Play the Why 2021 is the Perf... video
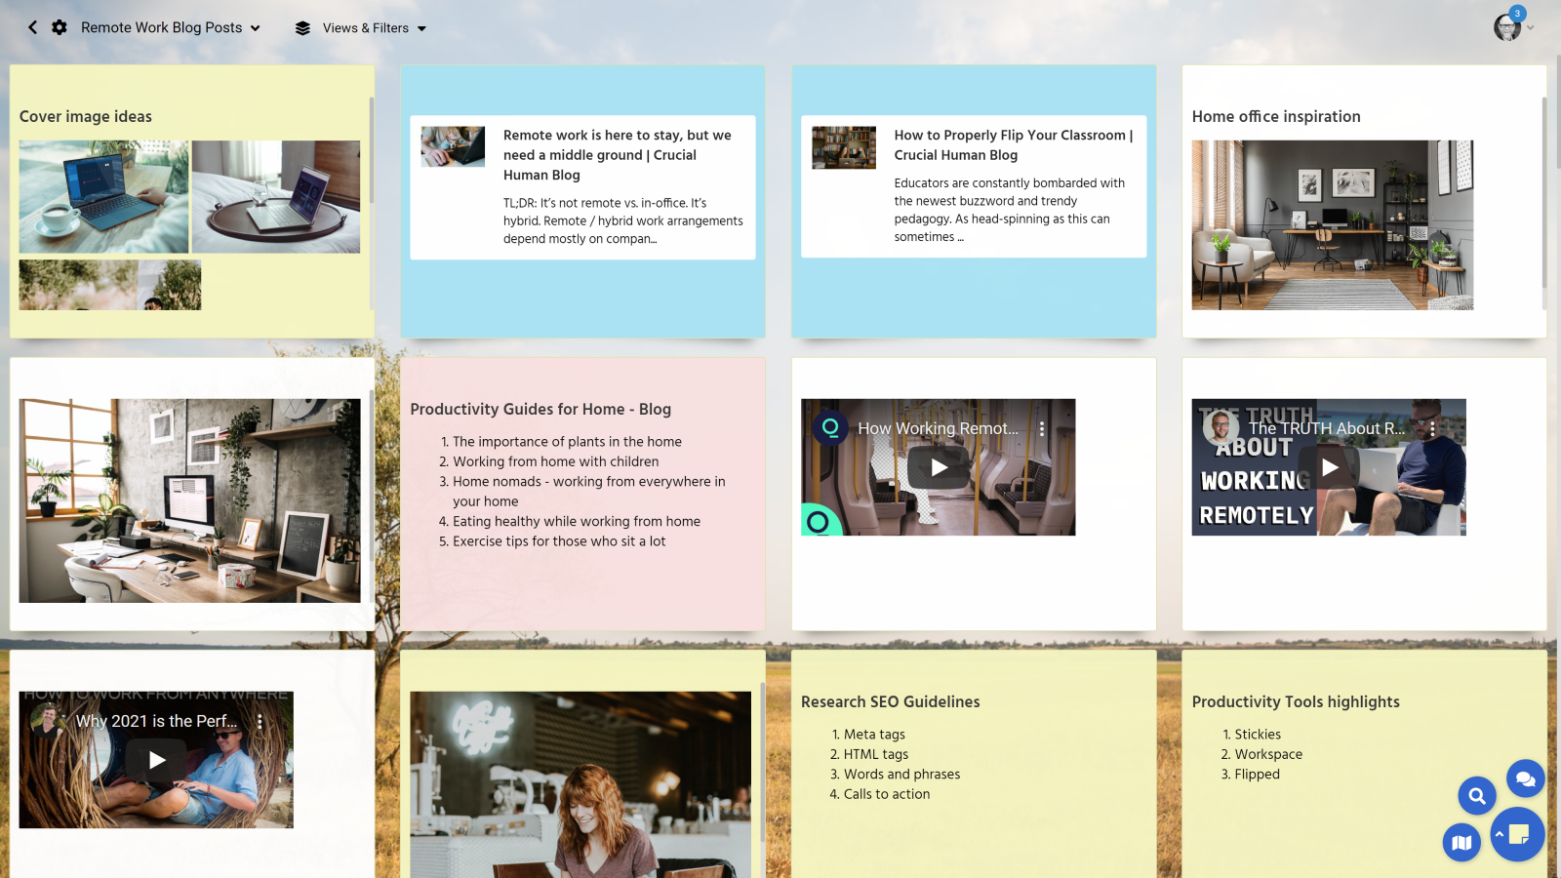 (x=156, y=760)
